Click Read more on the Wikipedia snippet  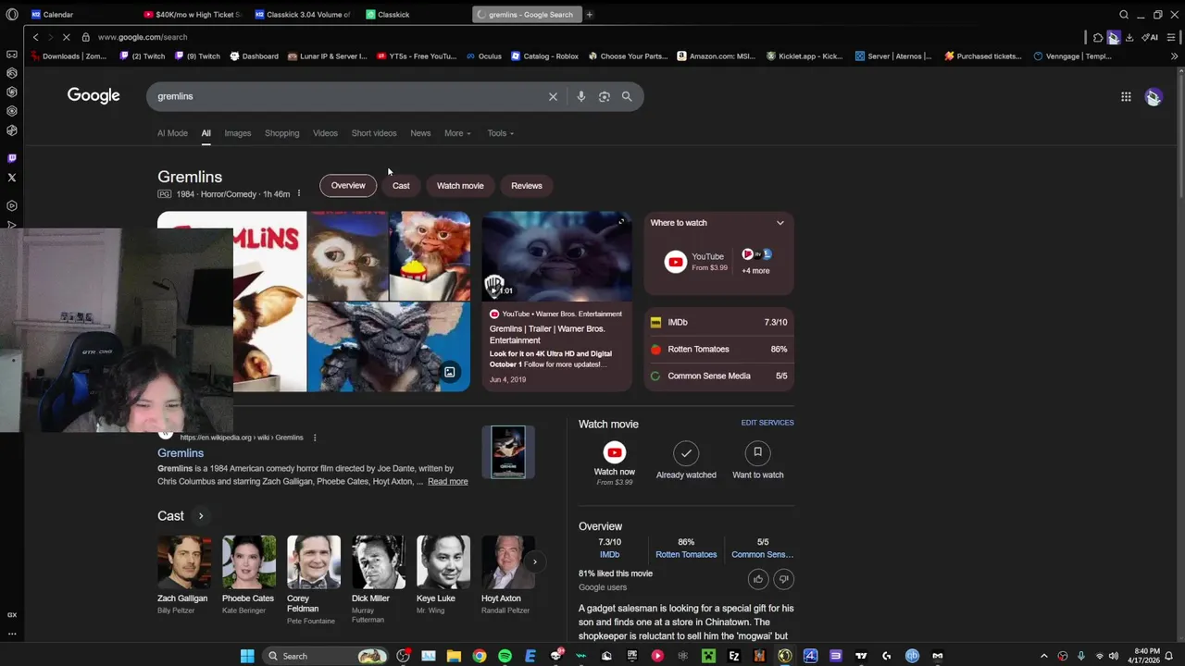pyautogui.click(x=447, y=482)
